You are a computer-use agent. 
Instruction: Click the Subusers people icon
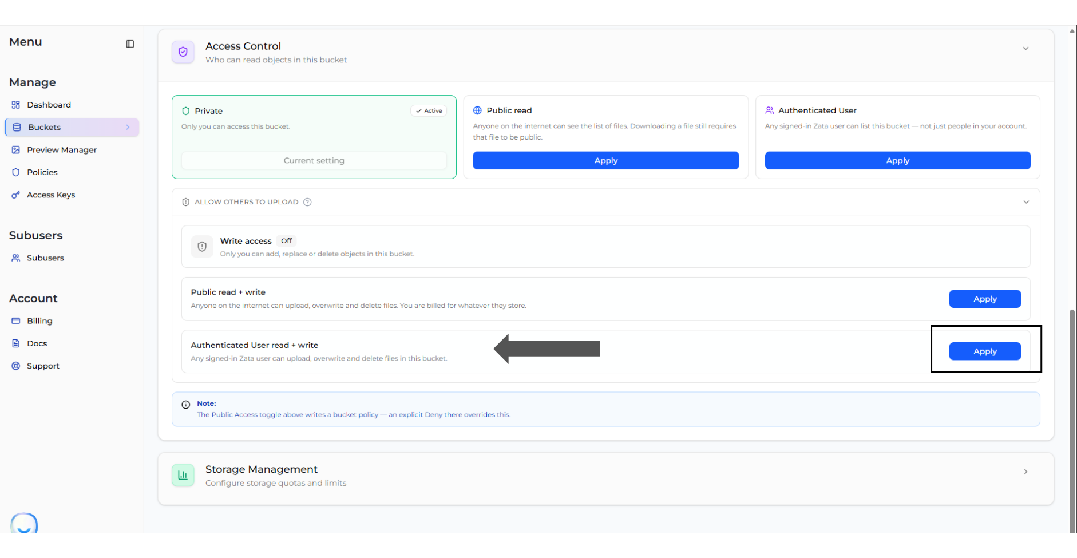(x=16, y=258)
